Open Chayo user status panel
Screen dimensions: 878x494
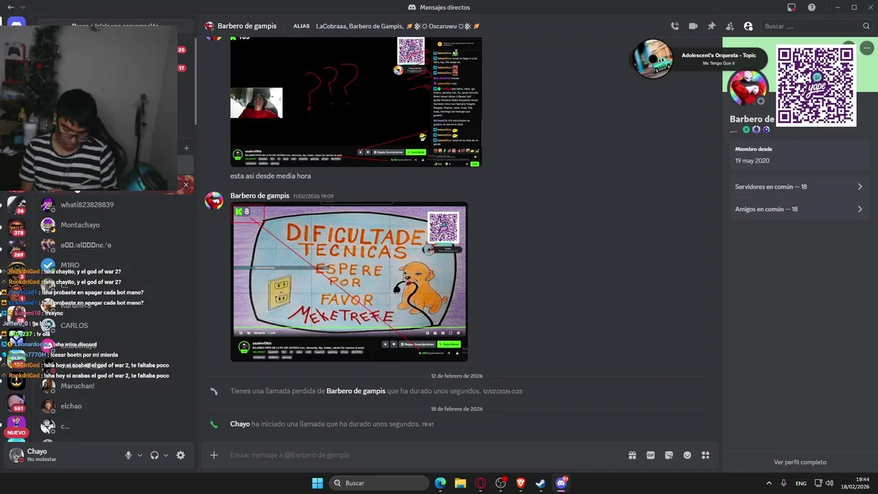(62, 455)
